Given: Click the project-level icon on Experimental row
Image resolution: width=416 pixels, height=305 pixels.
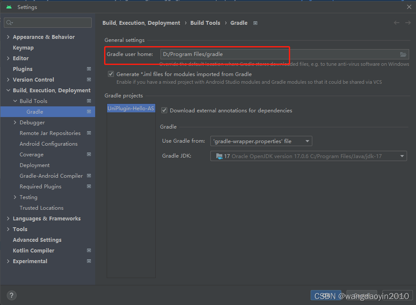Looking at the screenshot, I should (x=89, y=261).
